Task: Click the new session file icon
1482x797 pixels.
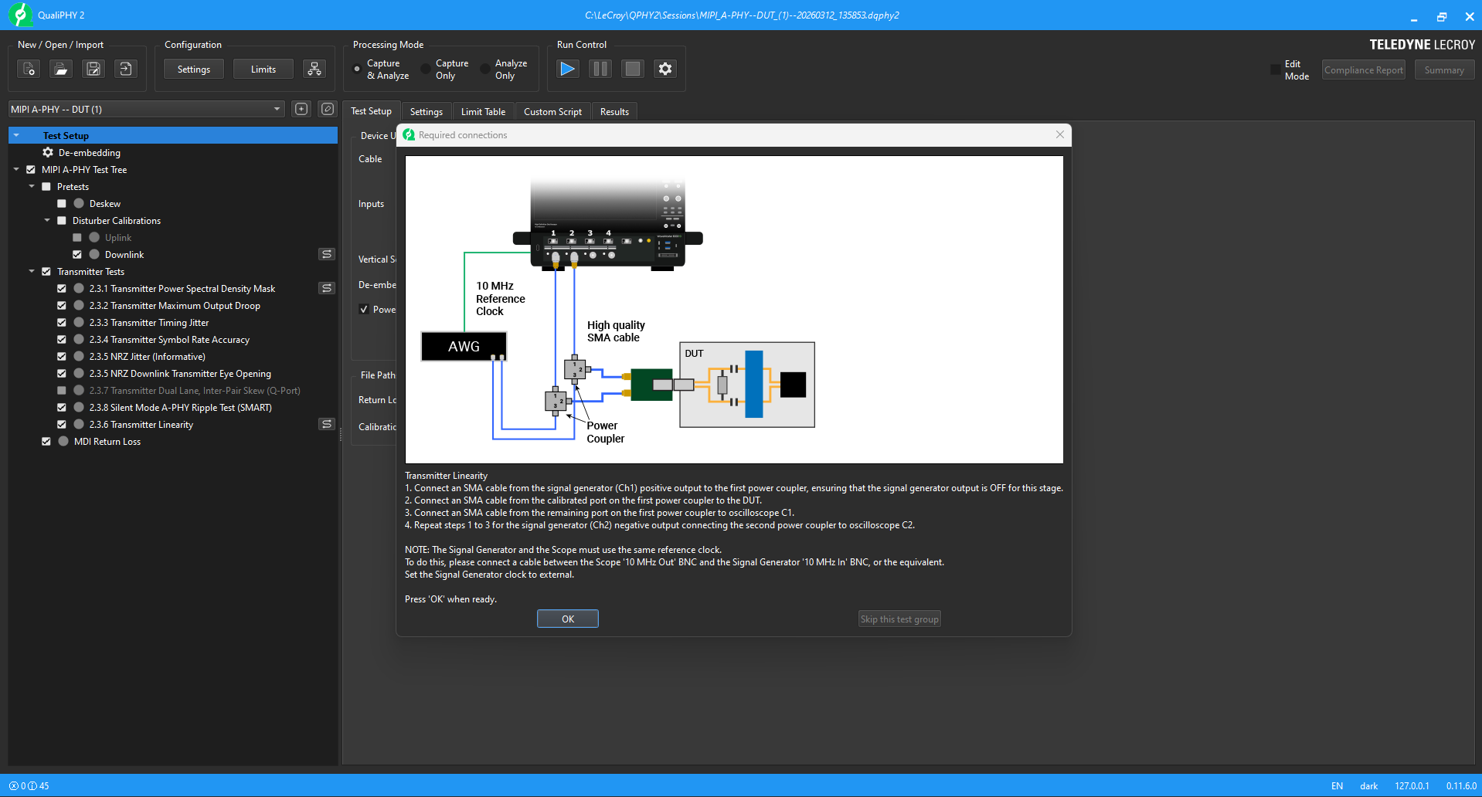Action: (29, 70)
